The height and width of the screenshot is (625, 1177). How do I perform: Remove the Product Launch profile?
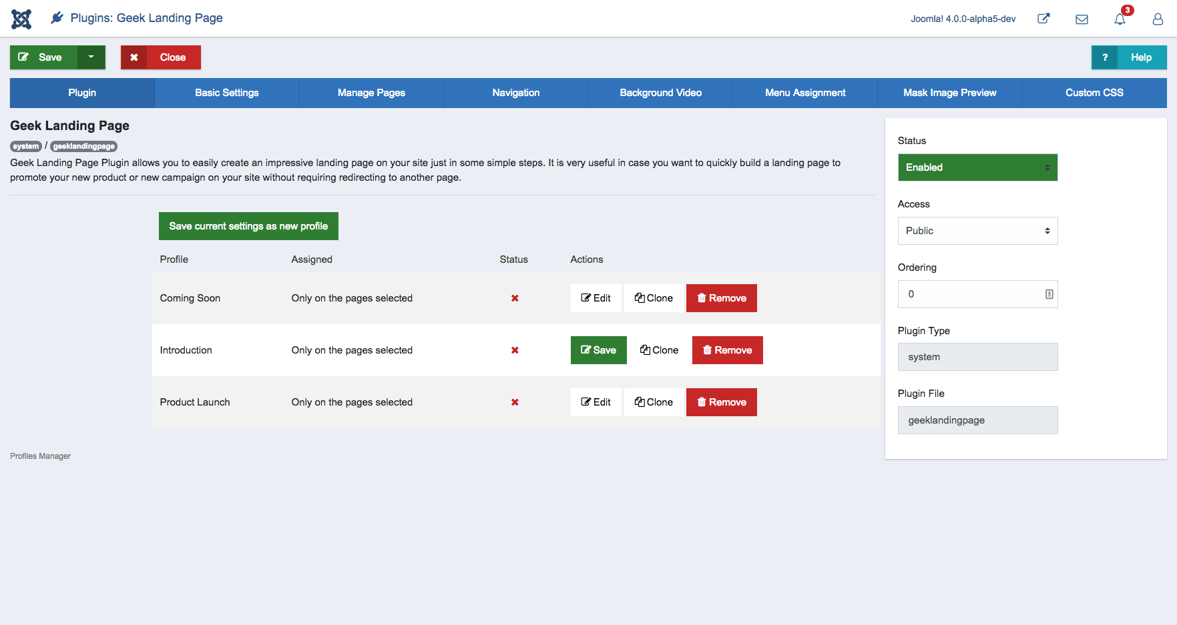pos(722,402)
